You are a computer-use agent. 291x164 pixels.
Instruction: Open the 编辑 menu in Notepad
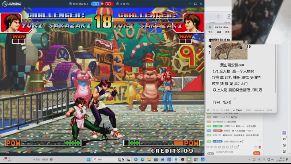(219, 32)
